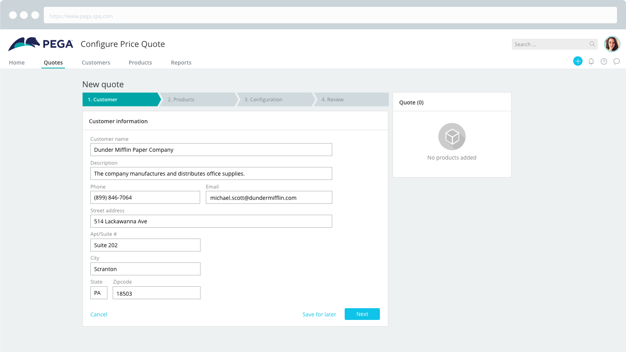This screenshot has height=352, width=626.
Task: Select the City field
Action: [146, 269]
